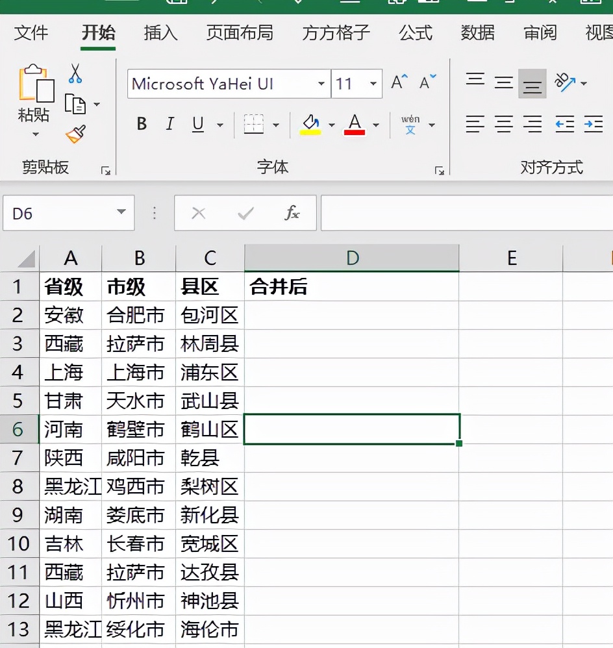613x648 pixels.
Task: Align text right
Action: (532, 124)
